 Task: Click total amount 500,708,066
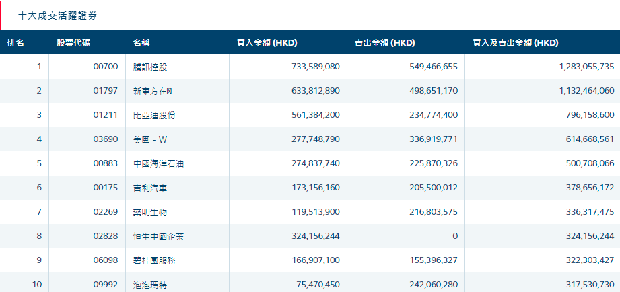(x=590, y=163)
